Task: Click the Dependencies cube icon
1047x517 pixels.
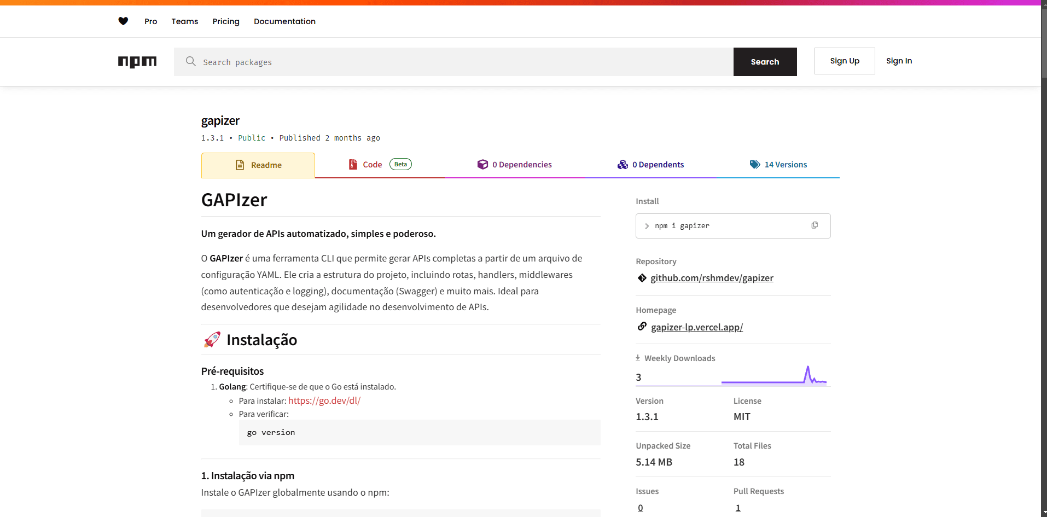Action: tap(482, 164)
